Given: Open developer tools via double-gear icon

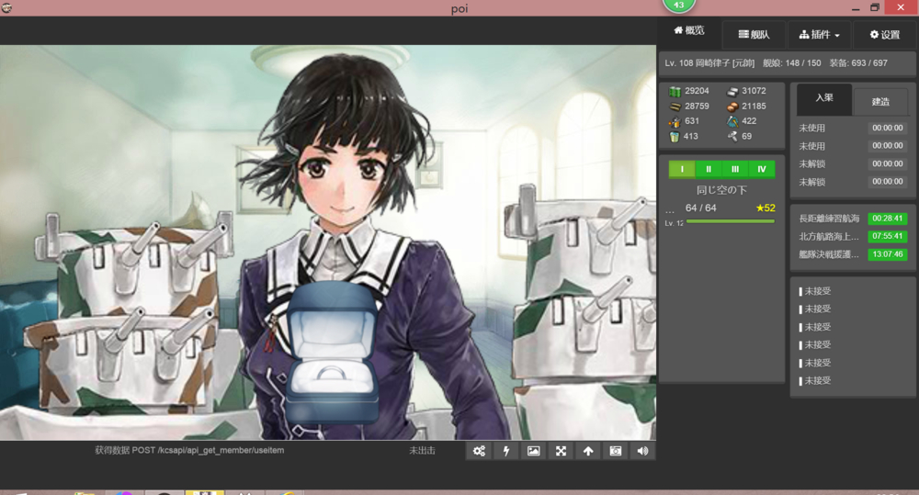Looking at the screenshot, I should pos(479,451).
